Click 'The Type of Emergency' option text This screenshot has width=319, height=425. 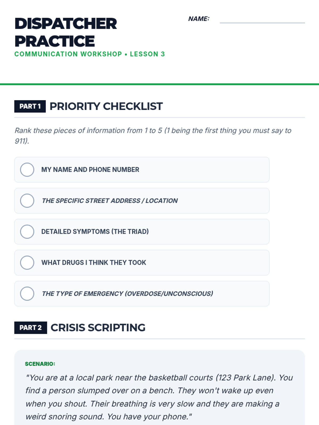[x=127, y=294]
